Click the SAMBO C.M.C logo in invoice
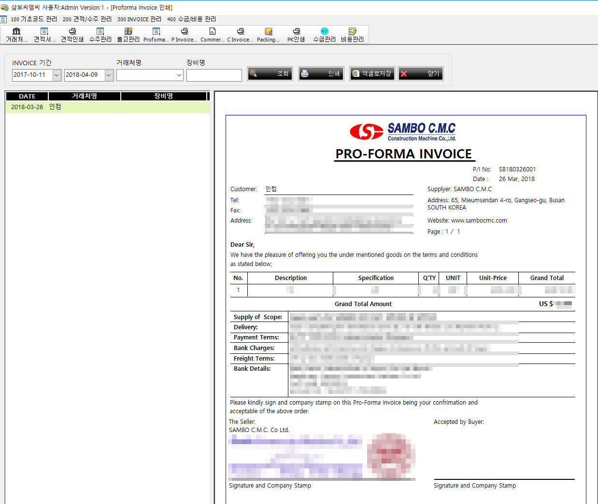The image size is (598, 504). click(403, 131)
